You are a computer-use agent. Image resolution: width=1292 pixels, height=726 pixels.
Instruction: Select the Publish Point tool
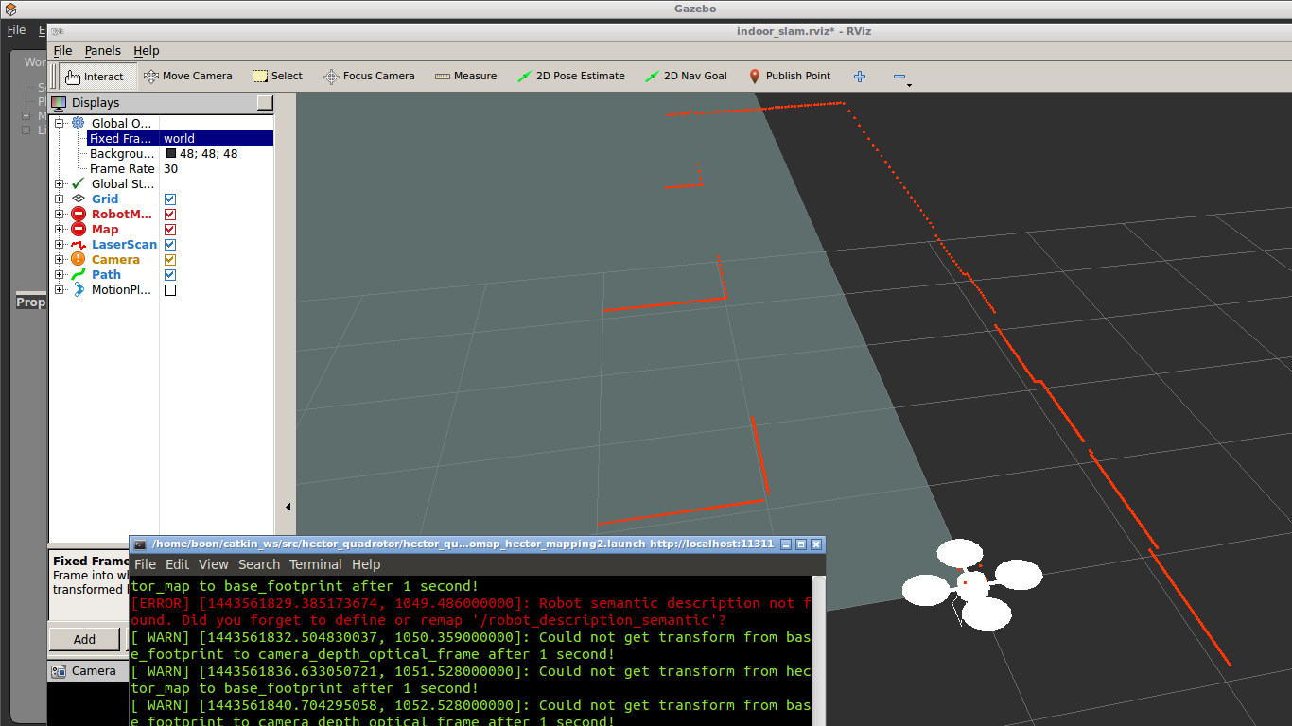(789, 77)
